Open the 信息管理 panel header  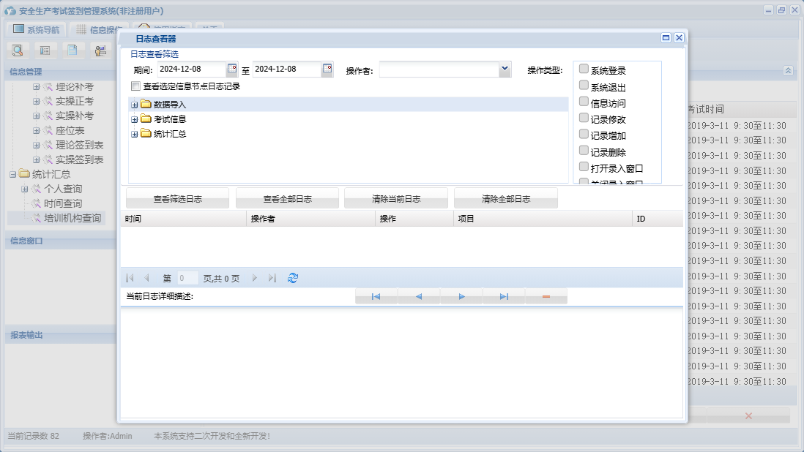click(61, 72)
